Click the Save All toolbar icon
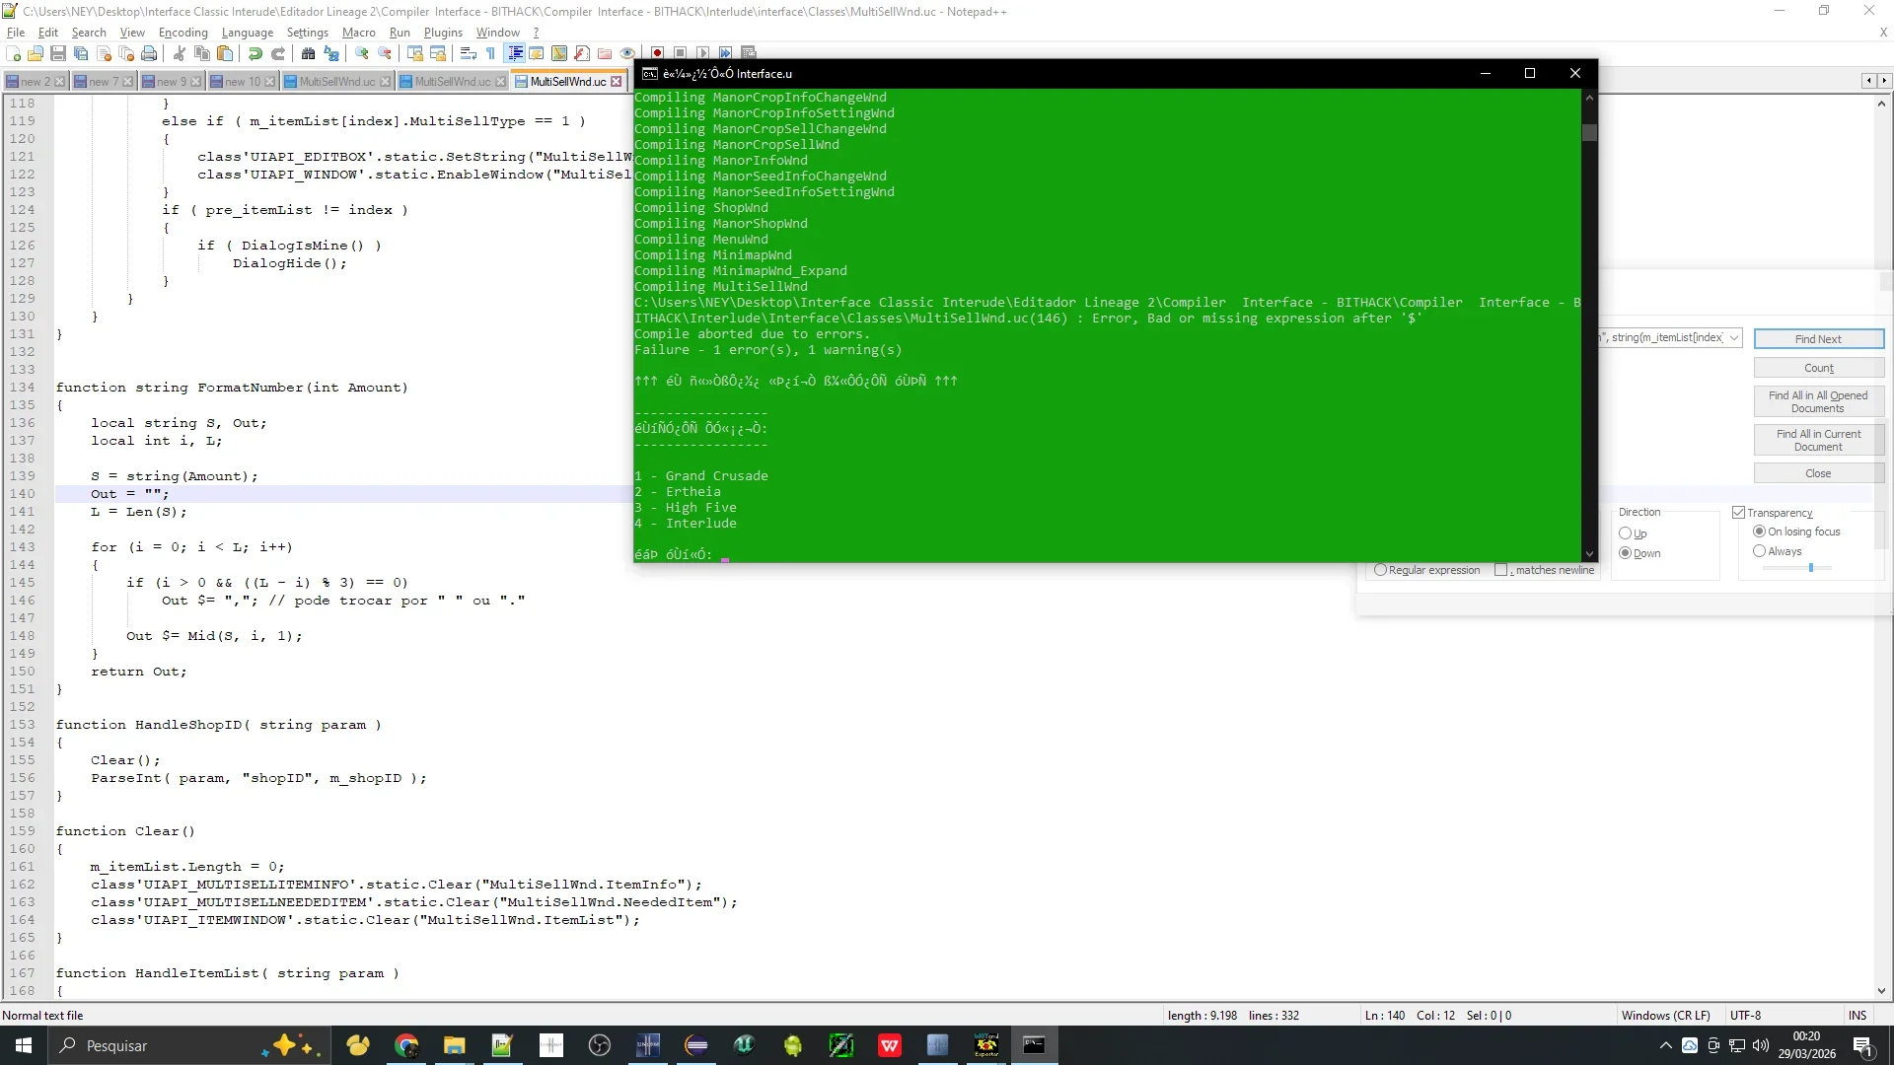 tap(81, 53)
